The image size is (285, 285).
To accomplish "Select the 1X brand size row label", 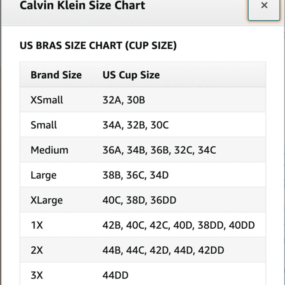I will tap(37, 225).
